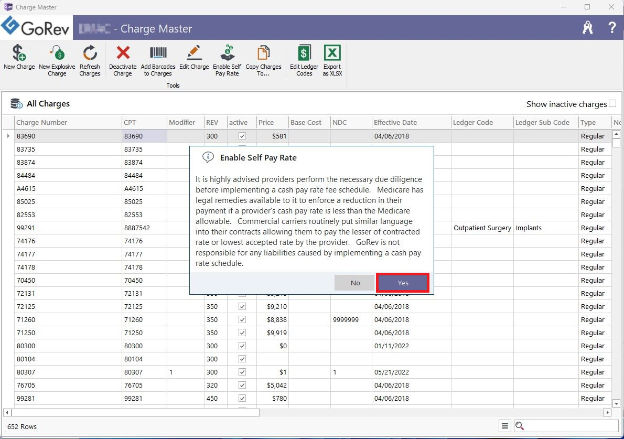
Task: Expand row indicator arrow for 83690
Action: [x=8, y=136]
